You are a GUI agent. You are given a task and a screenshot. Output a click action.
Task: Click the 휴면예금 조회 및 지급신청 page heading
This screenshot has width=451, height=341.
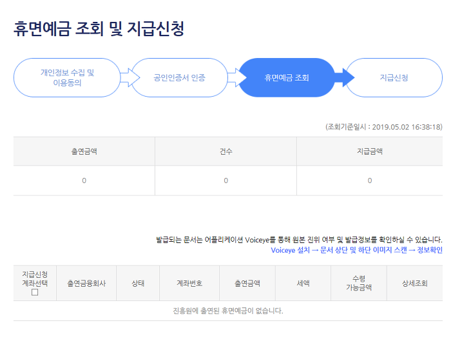[x=99, y=29]
